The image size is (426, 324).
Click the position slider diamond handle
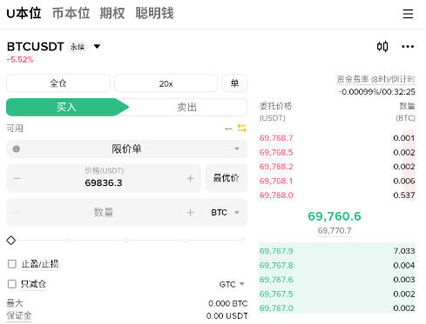(11, 240)
